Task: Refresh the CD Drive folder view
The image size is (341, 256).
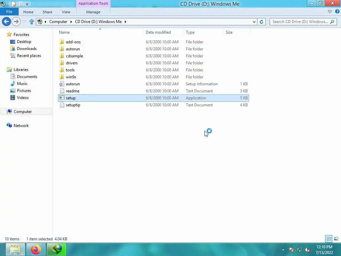Action: 261,22
